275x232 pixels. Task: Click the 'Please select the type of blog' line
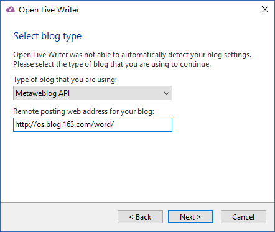click(112, 64)
